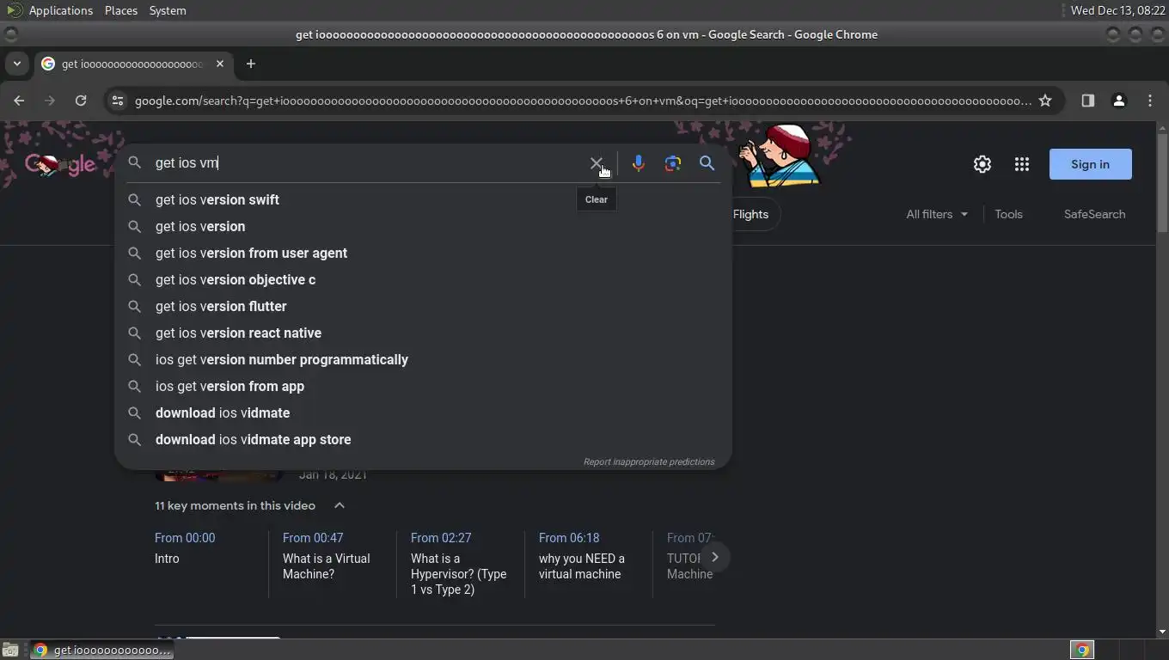Choose 'ios get version number programmatically'
The width and height of the screenshot is (1169, 660).
[x=423, y=359]
